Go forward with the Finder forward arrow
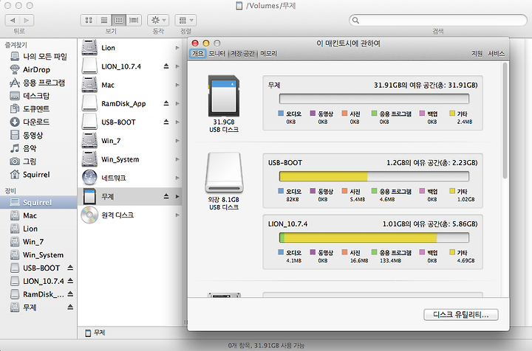This screenshot has height=351, width=532. point(27,21)
